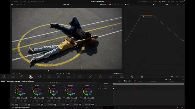Select the HDR Color Wheels palette icon
Image resolution: width=195 pixels, height=109 pixels.
pos(30,77)
